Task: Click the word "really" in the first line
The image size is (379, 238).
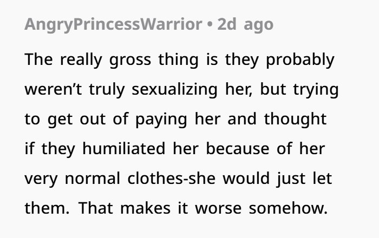Action: coord(81,59)
